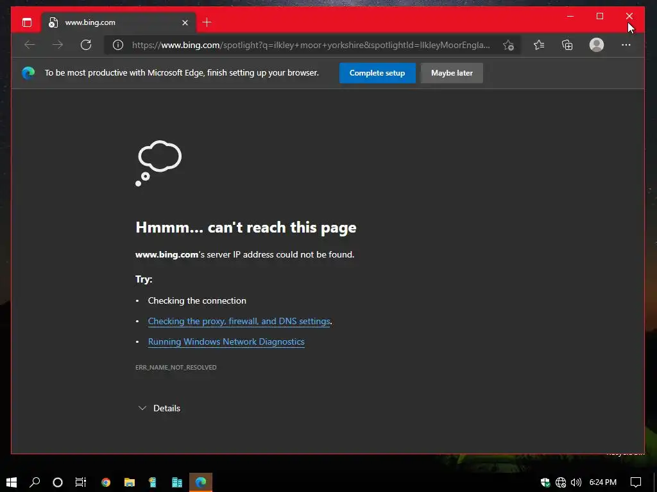Click the address bar URL field

[x=311, y=45]
